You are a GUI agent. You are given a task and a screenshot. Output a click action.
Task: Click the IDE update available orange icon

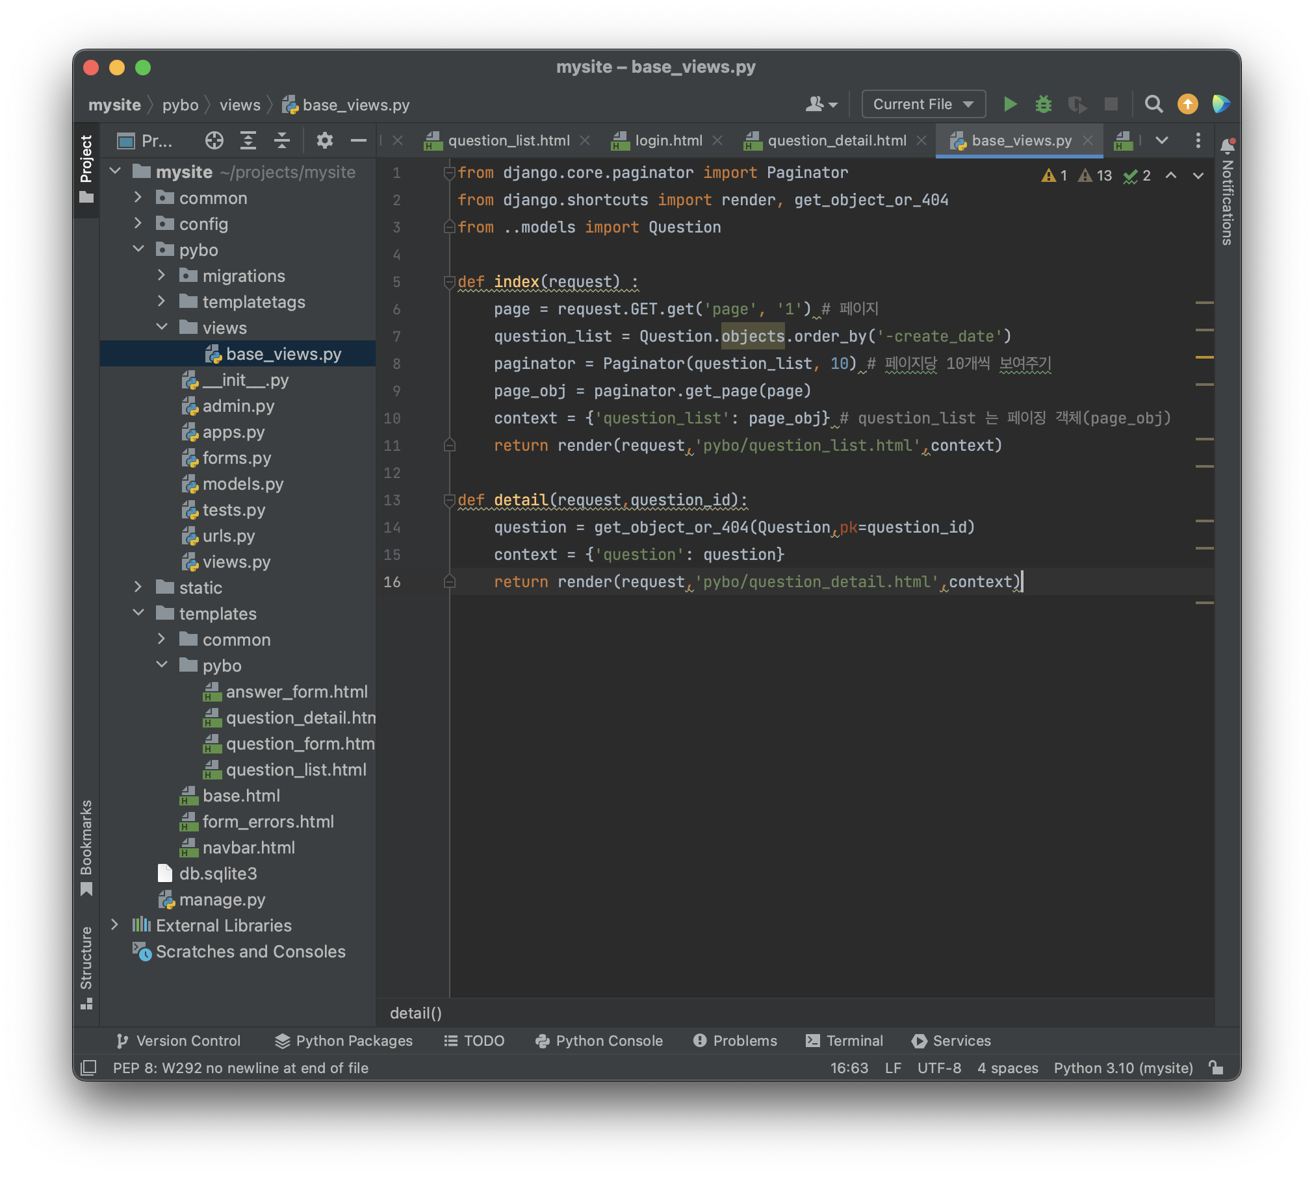pos(1187,104)
